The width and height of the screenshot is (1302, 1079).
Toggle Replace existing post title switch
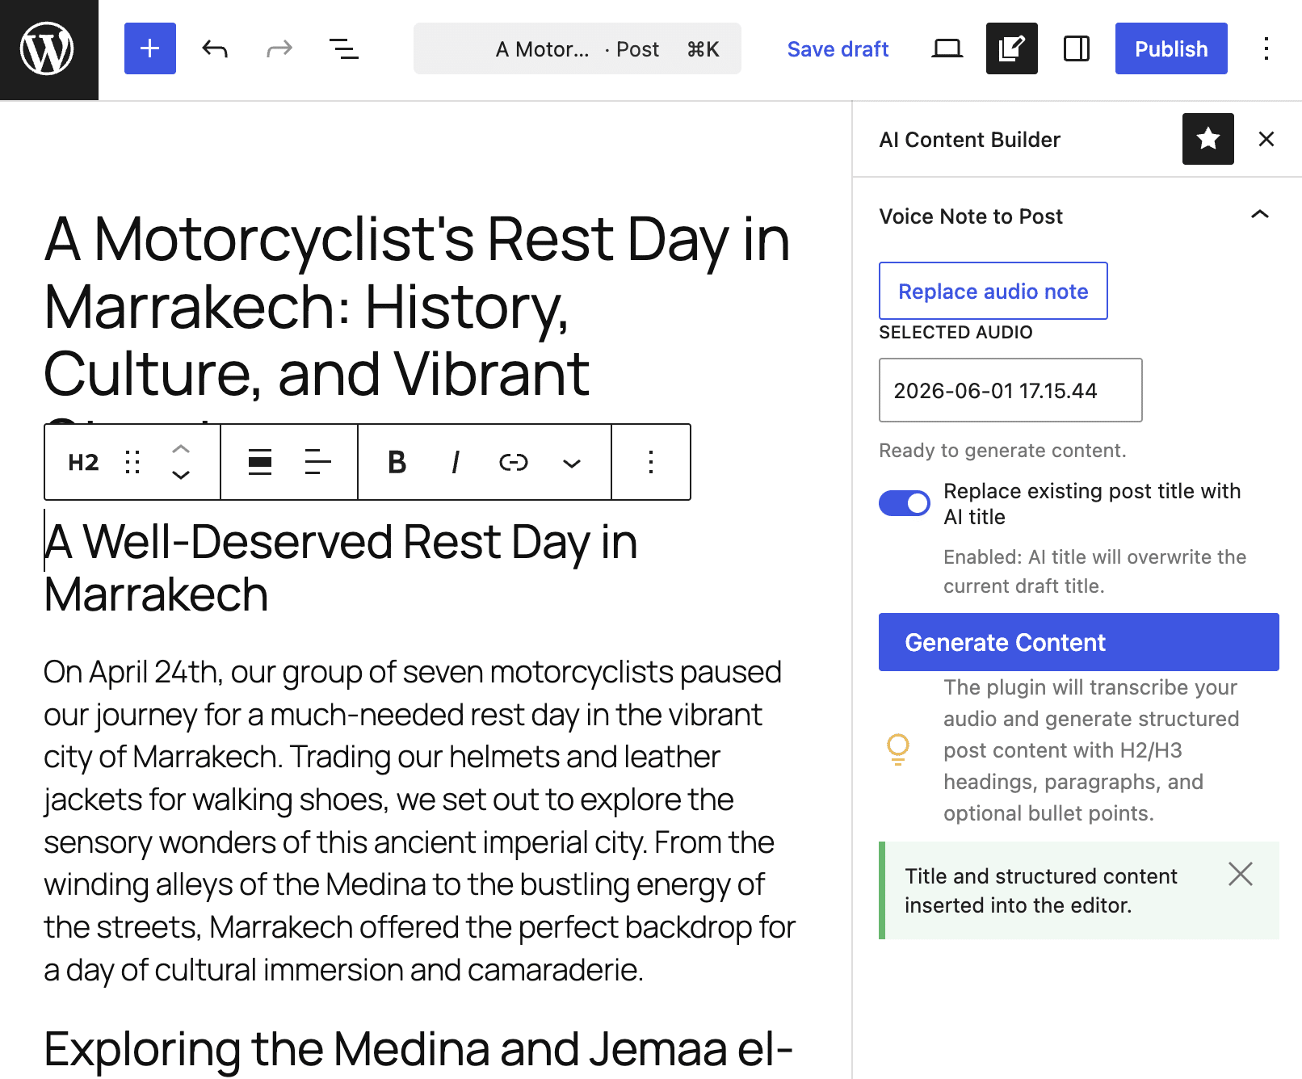click(905, 503)
